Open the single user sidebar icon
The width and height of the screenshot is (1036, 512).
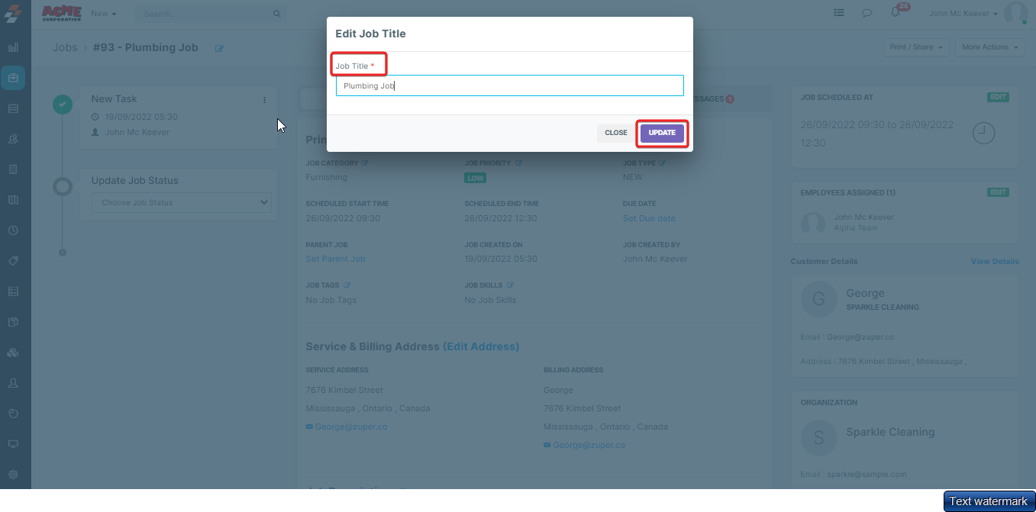13,383
